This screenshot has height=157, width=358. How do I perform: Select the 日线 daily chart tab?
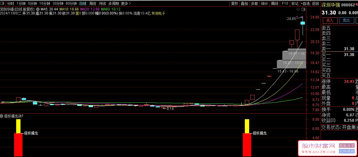(83, 4)
